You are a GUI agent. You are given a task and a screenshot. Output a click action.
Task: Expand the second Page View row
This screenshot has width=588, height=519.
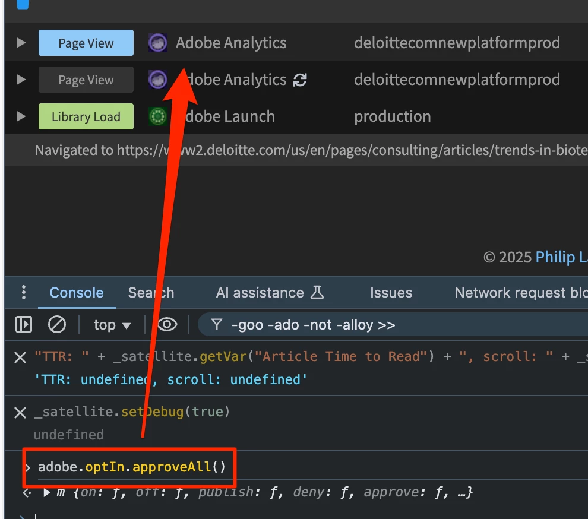pos(21,80)
